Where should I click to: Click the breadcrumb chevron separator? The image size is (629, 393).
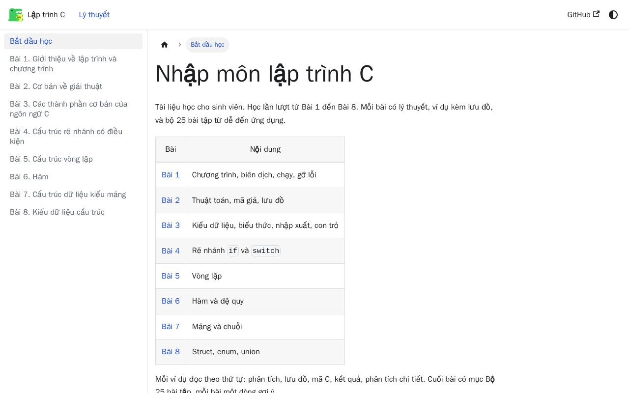coord(180,45)
